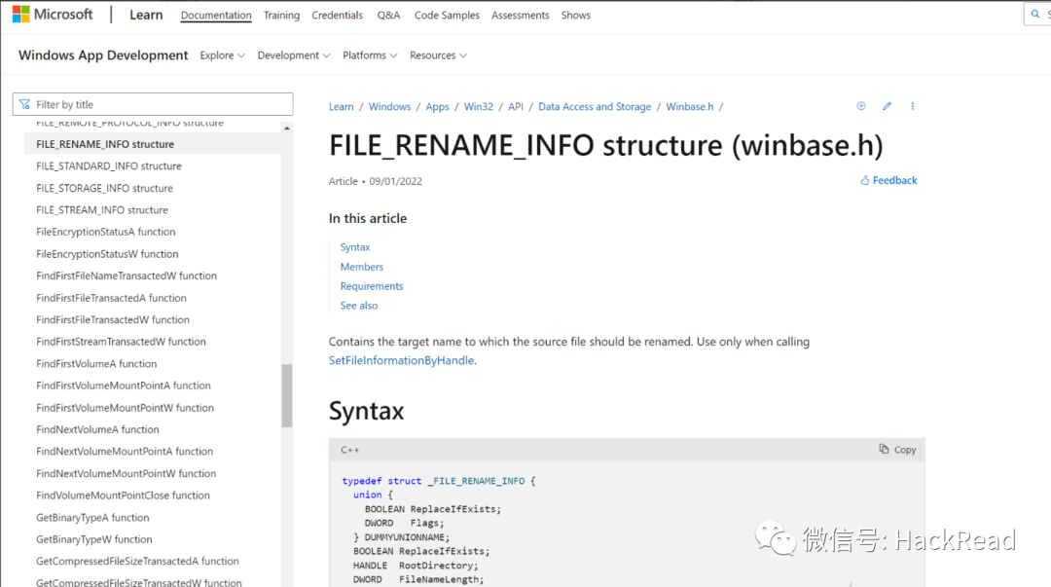Click the Apps breadcrumb link
The image size is (1051, 587).
[x=437, y=107]
